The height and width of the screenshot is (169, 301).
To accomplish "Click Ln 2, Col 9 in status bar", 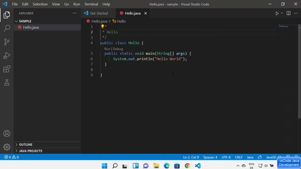I will point(191,157).
